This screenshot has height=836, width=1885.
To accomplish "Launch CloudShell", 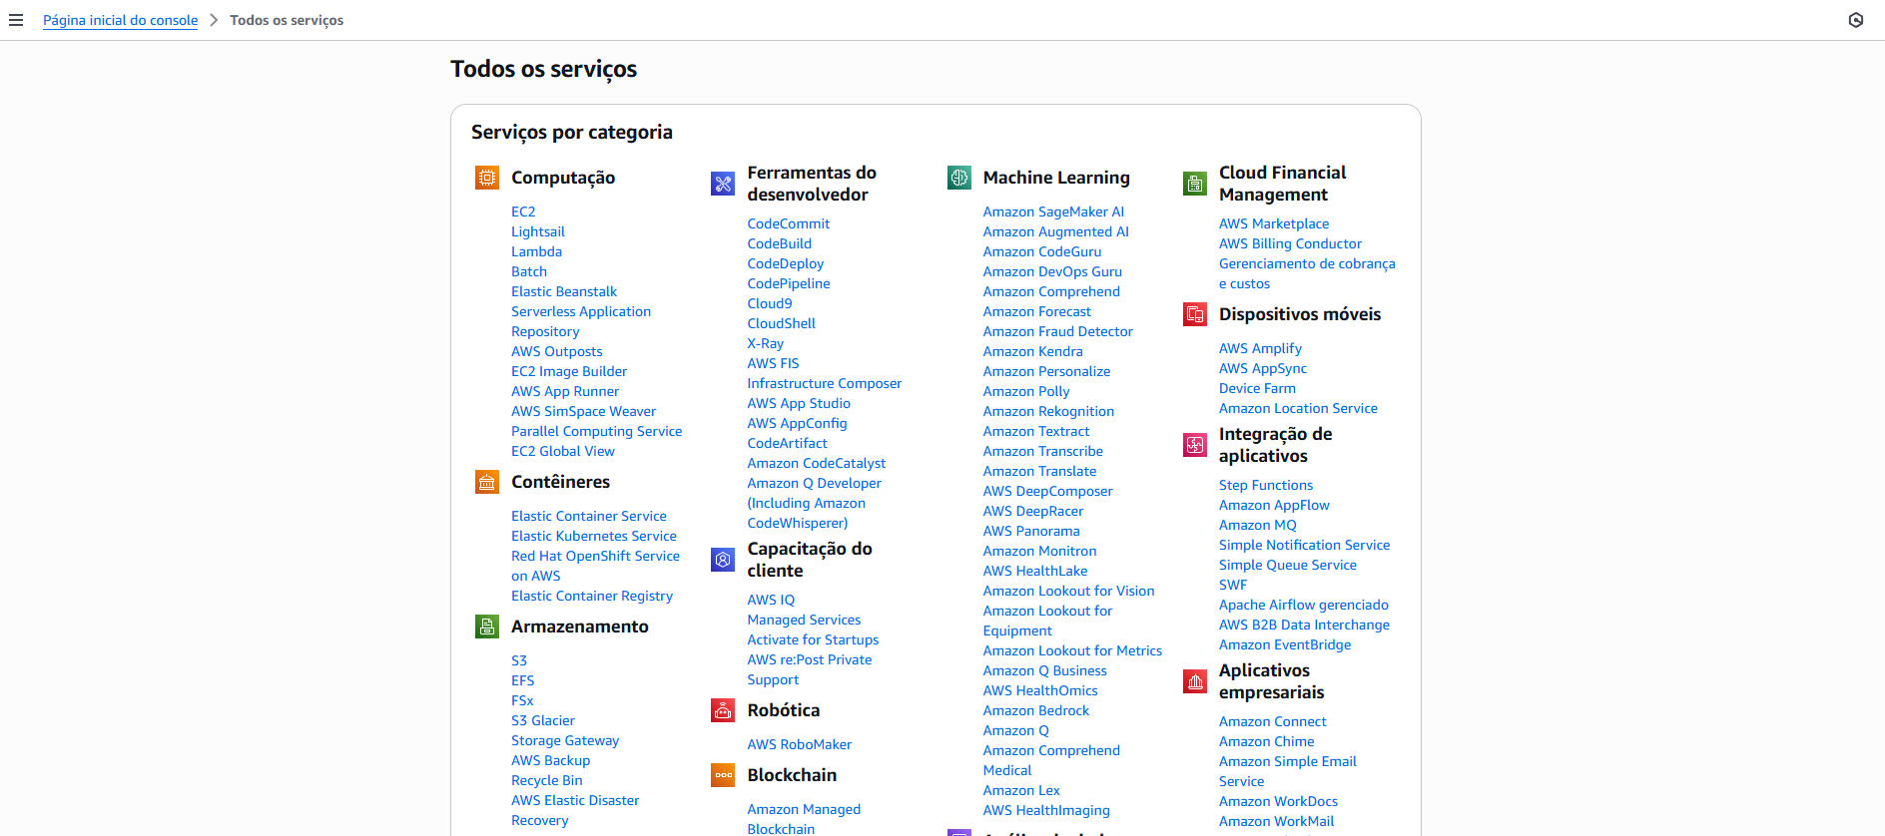I will pyautogui.click(x=782, y=323).
